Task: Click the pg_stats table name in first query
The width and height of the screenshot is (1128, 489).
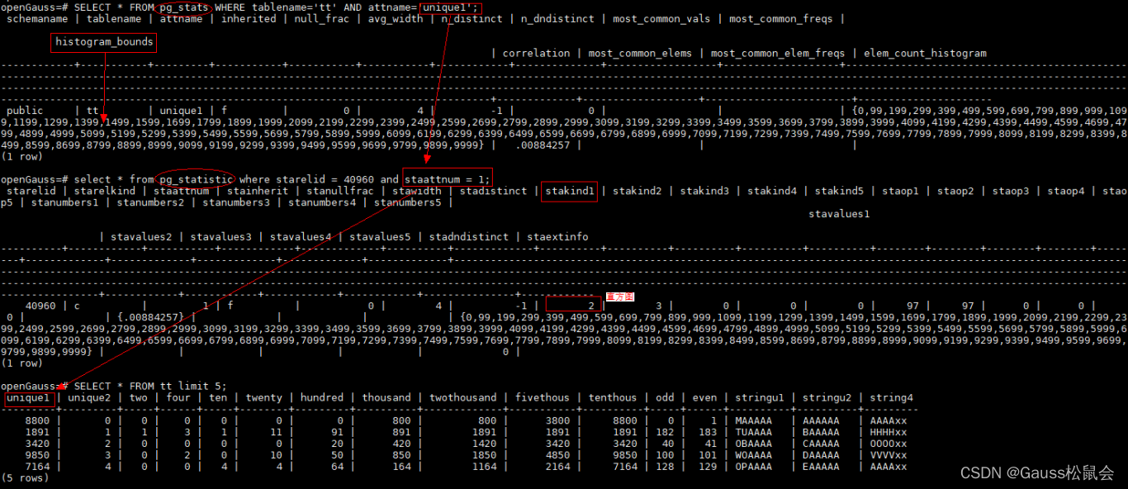Action: tap(184, 7)
